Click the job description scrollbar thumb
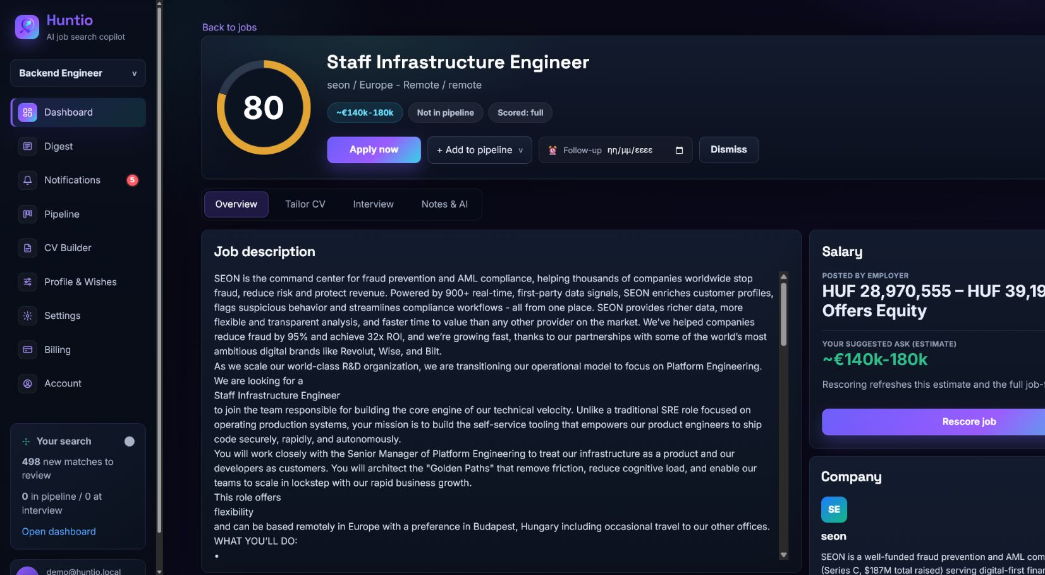Screen dimensions: 1045x575 pos(783,314)
